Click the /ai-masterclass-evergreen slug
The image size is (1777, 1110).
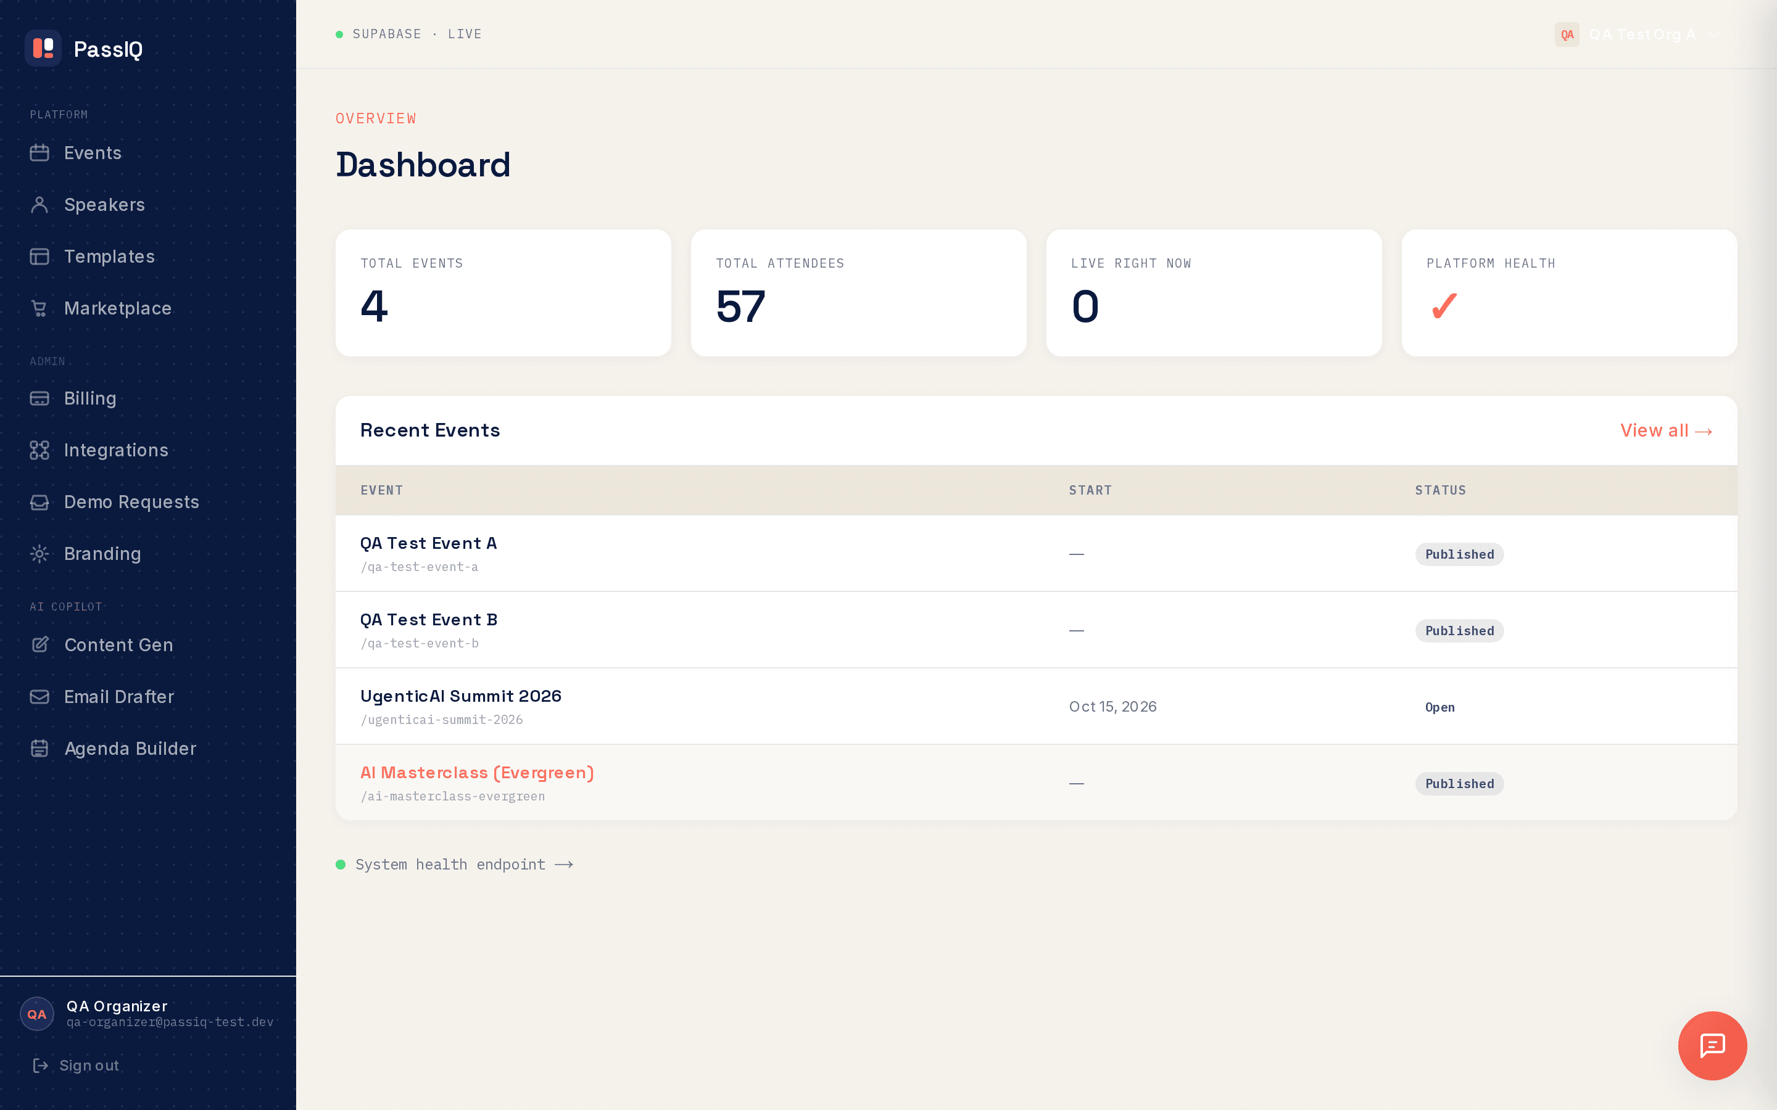tap(452, 795)
